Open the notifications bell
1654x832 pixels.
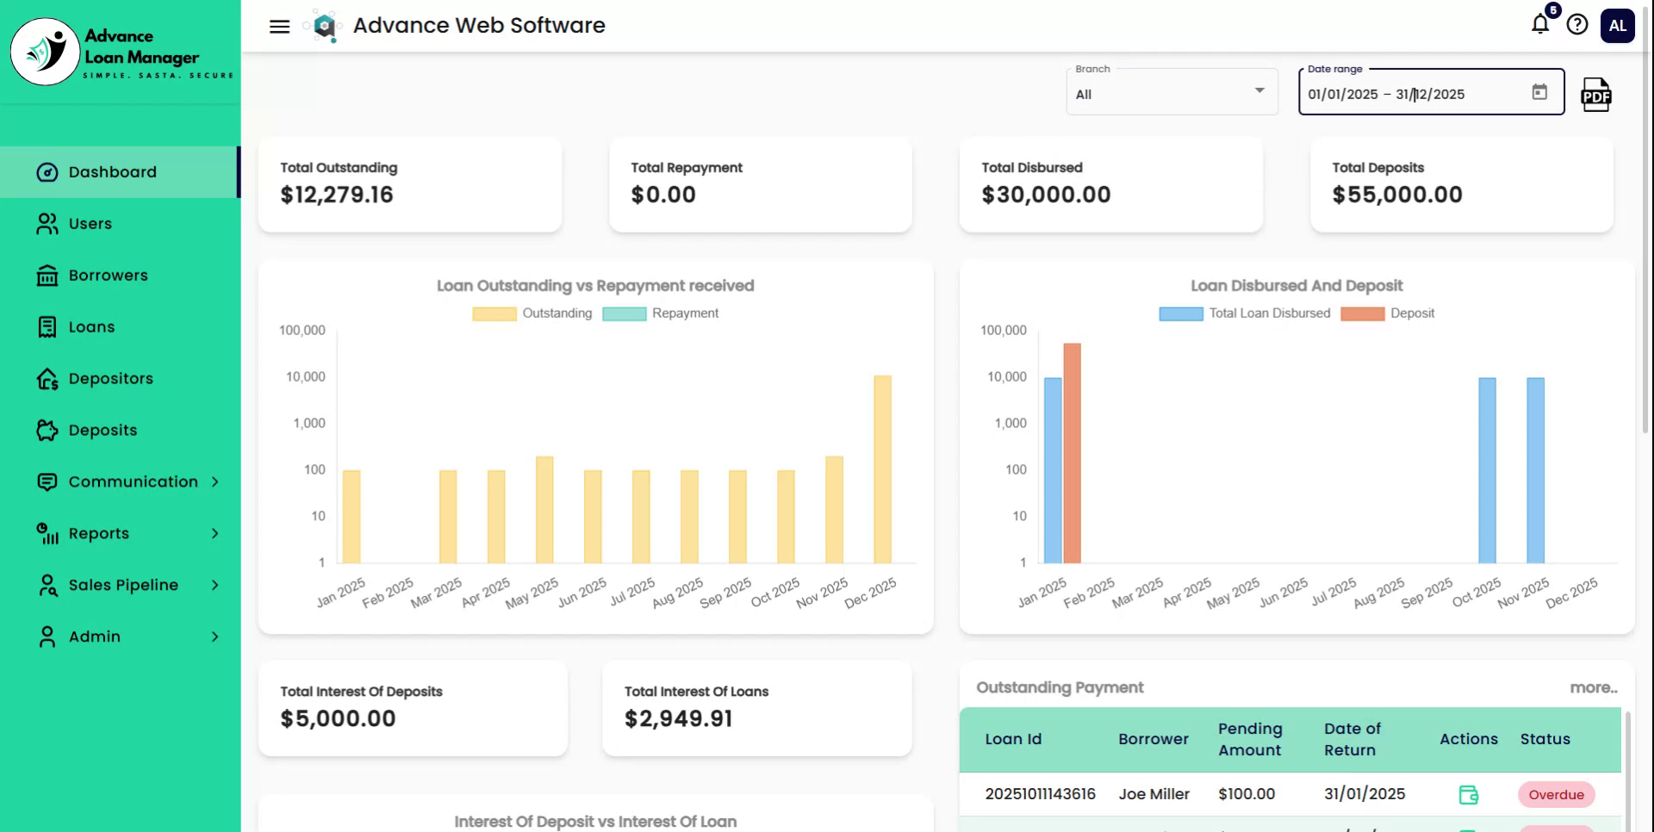point(1540,24)
